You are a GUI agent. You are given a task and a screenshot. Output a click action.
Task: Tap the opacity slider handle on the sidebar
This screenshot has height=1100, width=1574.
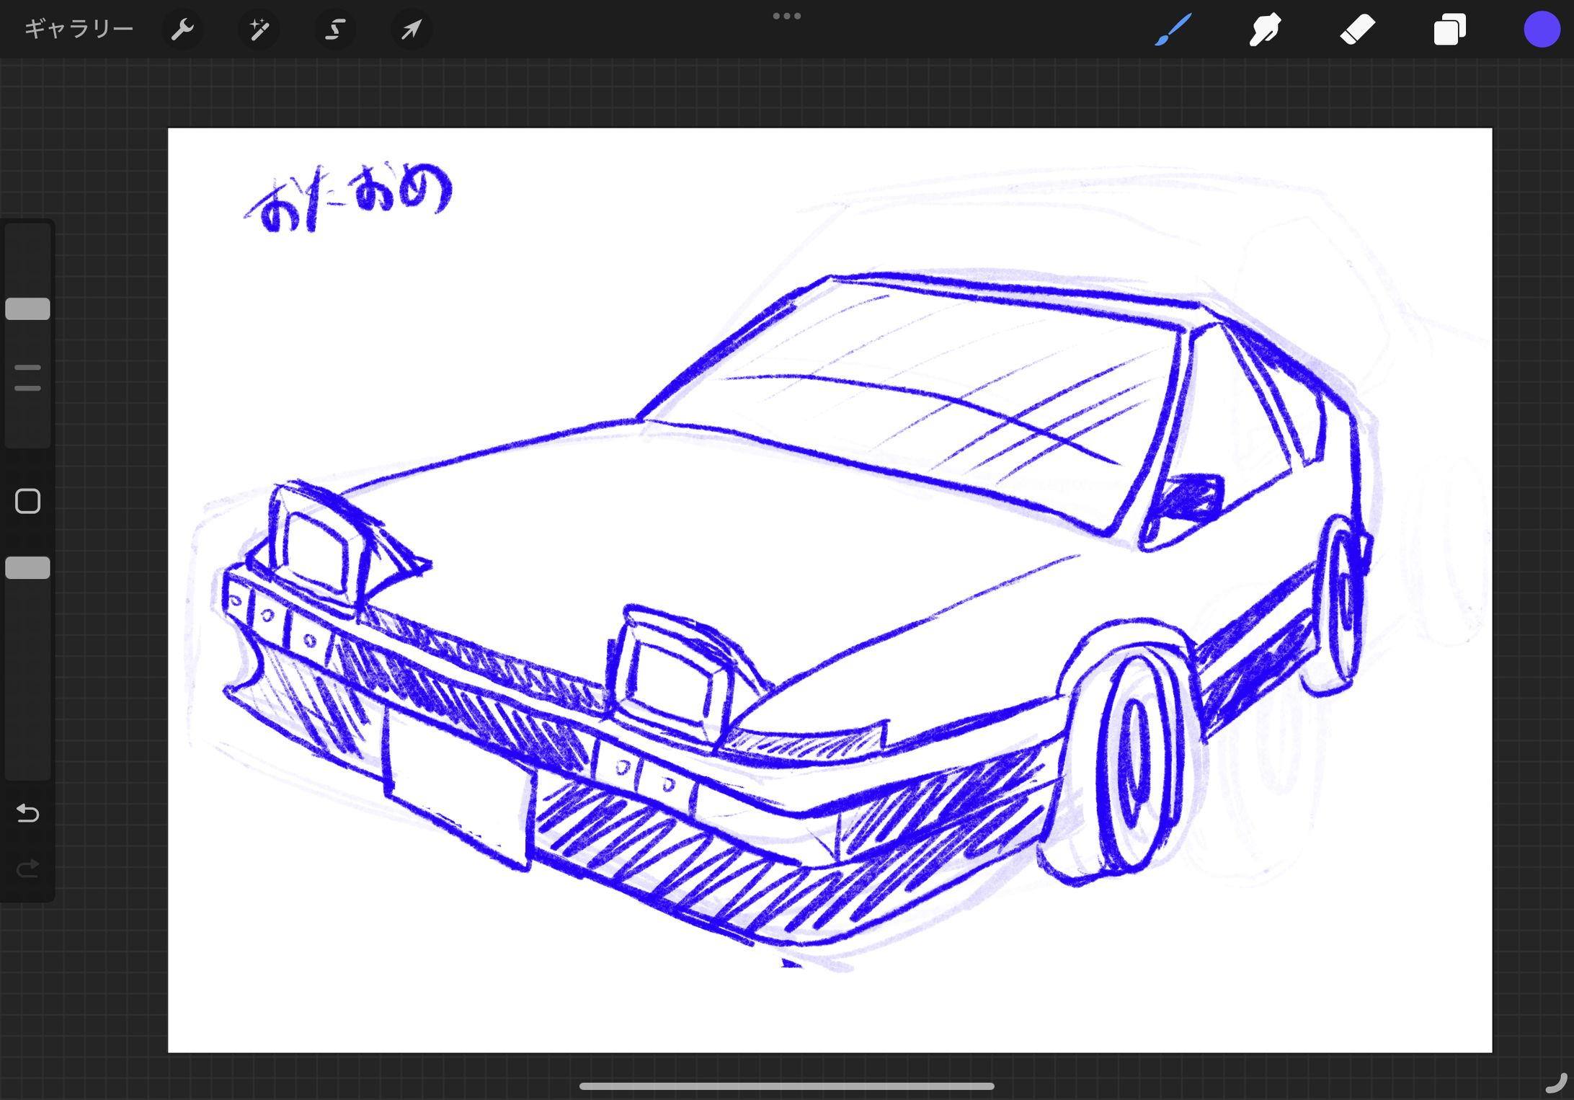pos(27,567)
